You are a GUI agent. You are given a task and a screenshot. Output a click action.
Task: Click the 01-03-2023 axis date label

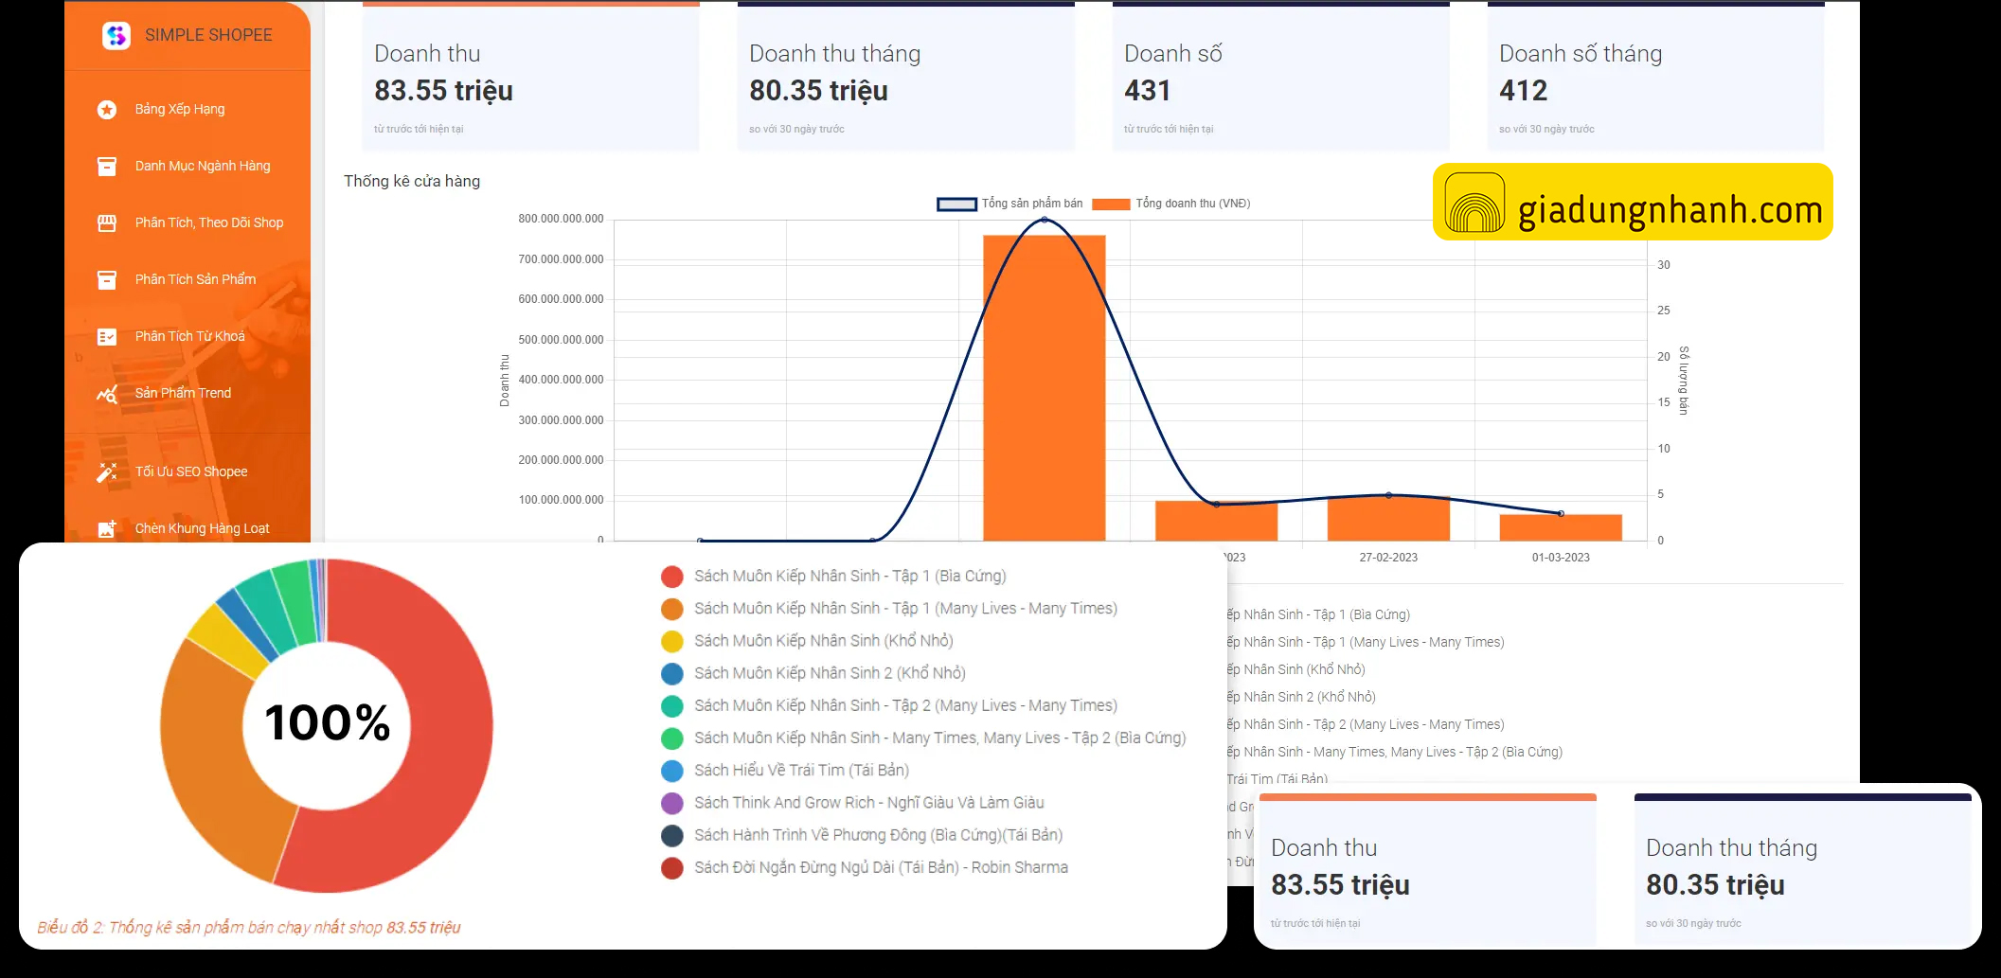pyautogui.click(x=1561, y=558)
